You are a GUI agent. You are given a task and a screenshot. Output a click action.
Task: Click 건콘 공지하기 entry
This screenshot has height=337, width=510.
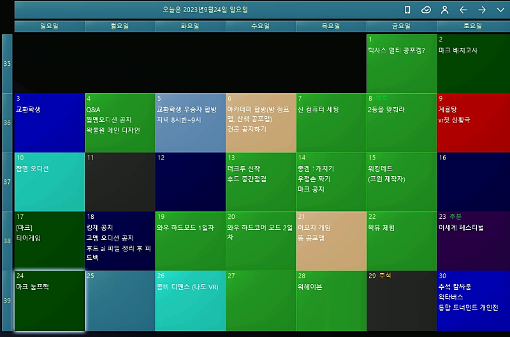pyautogui.click(x=247, y=130)
